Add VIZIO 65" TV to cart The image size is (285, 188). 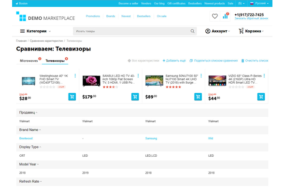tap(261, 97)
